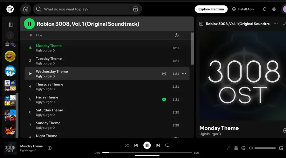Open miniplayer icon
Screen dimensions: 286x158
pos(281,148)
